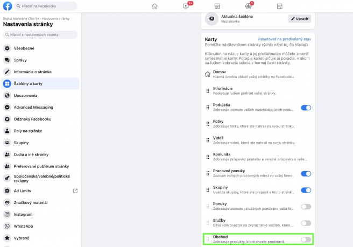
Task: Click the drag handle icon next to Fotky
Action: pos(208,124)
